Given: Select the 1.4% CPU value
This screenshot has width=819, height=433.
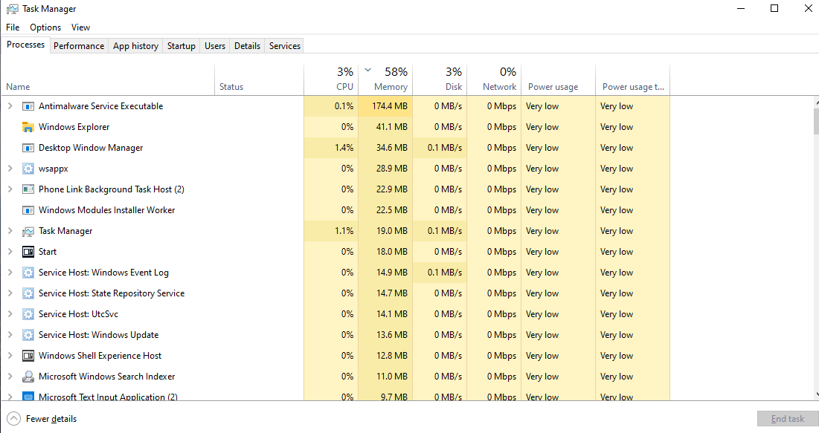Looking at the screenshot, I should point(344,148).
